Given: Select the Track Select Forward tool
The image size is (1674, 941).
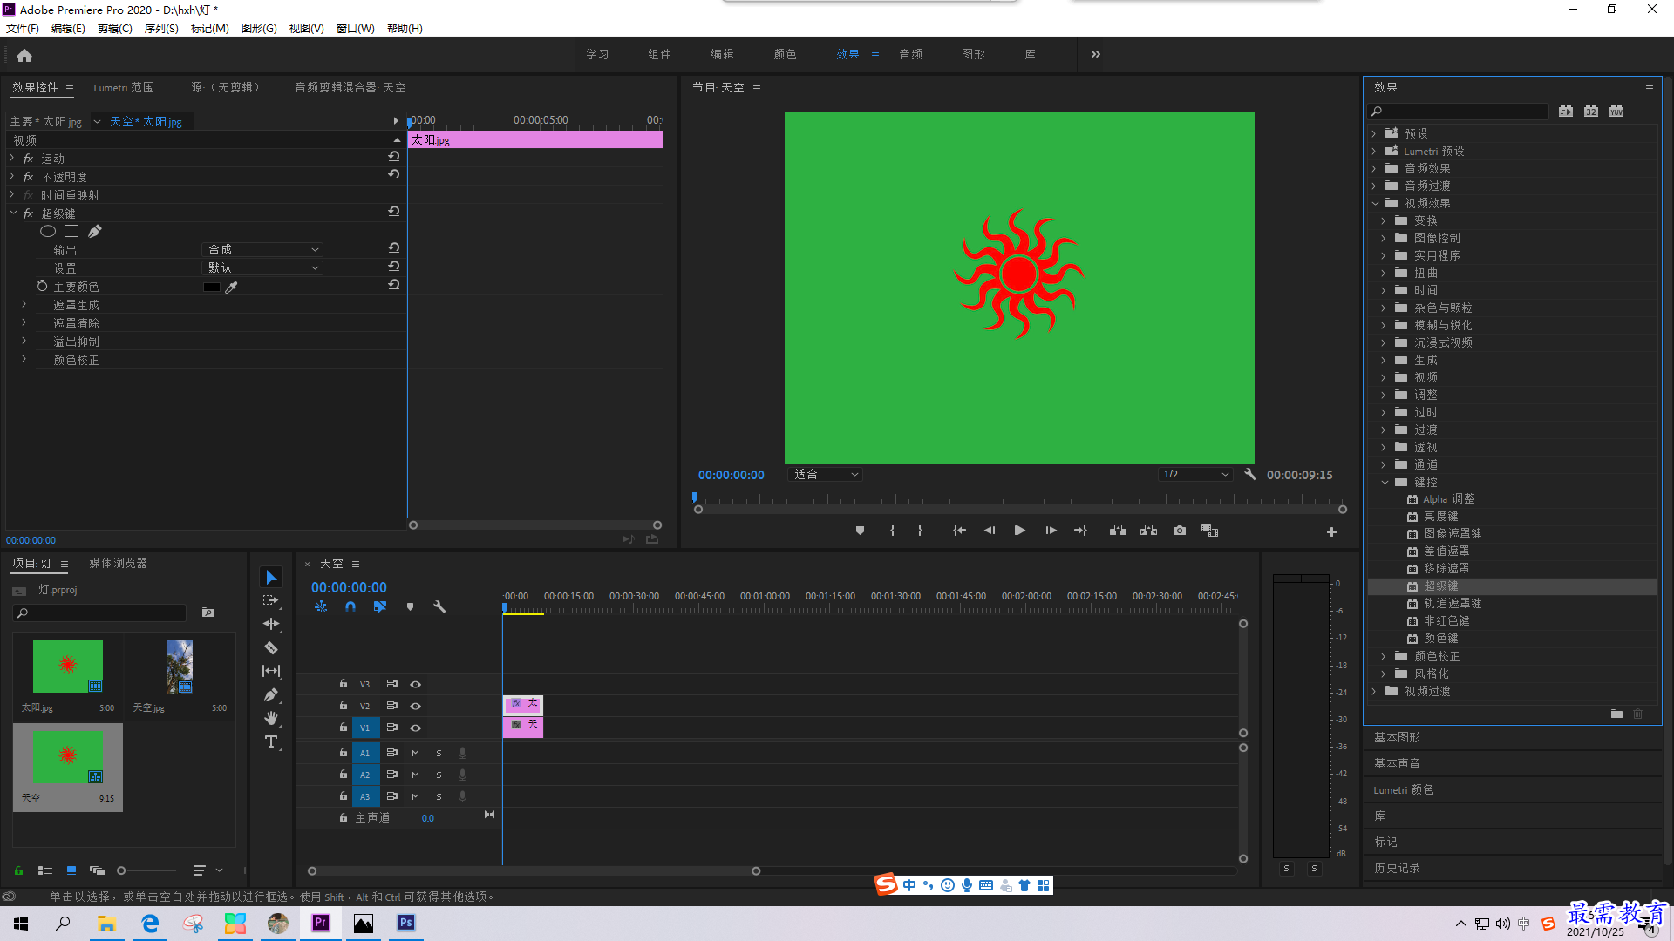Looking at the screenshot, I should pos(271,600).
